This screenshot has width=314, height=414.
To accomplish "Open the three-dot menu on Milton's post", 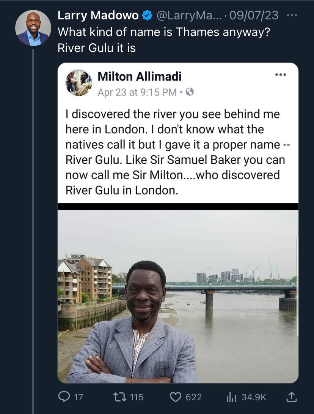I will (281, 75).
